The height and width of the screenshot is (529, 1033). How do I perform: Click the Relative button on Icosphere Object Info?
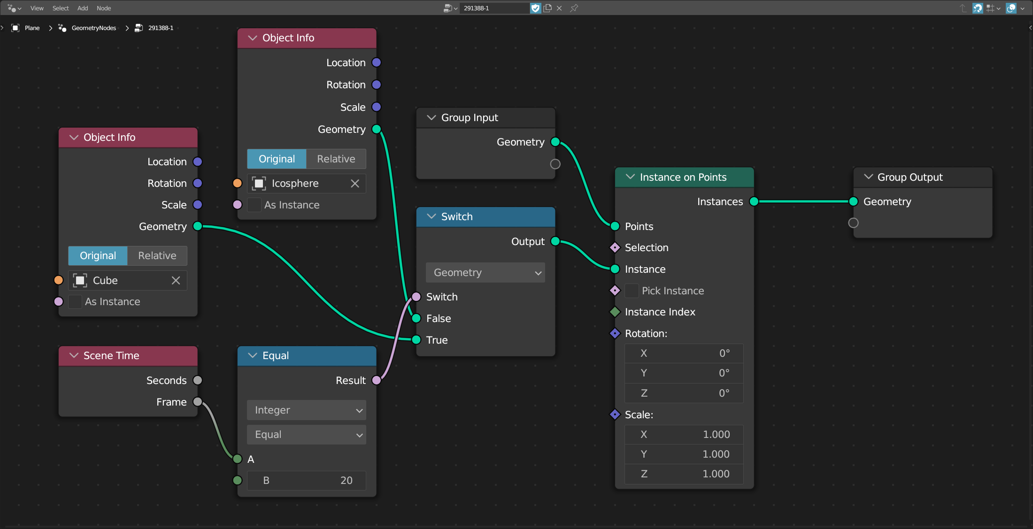click(335, 159)
